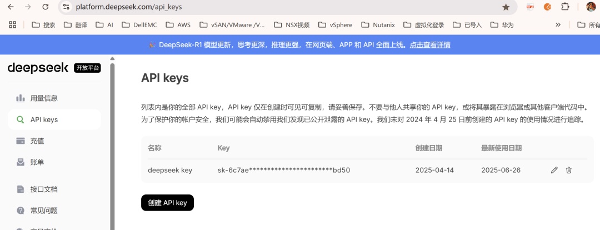Click the creation date 2025-04-14
This screenshot has width=600, height=230.
(x=434, y=171)
